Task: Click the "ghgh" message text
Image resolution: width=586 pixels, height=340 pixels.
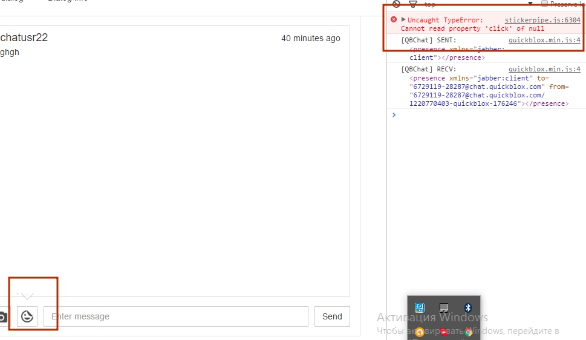Action: coord(9,53)
